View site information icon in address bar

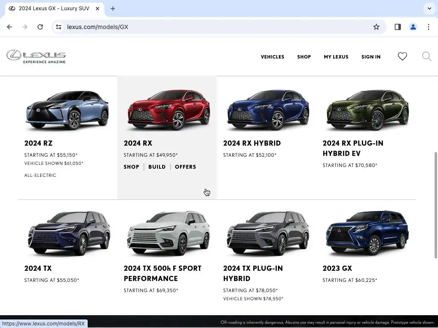(x=59, y=27)
